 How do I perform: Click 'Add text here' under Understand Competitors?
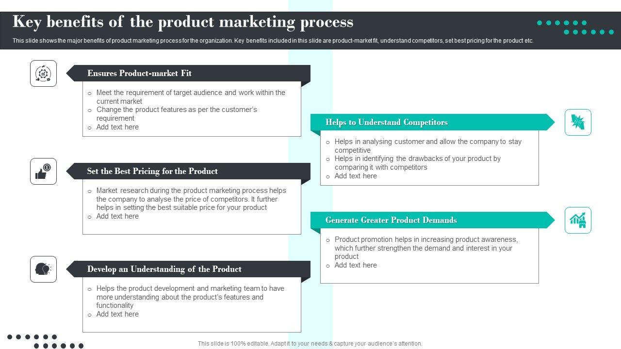coord(356,176)
